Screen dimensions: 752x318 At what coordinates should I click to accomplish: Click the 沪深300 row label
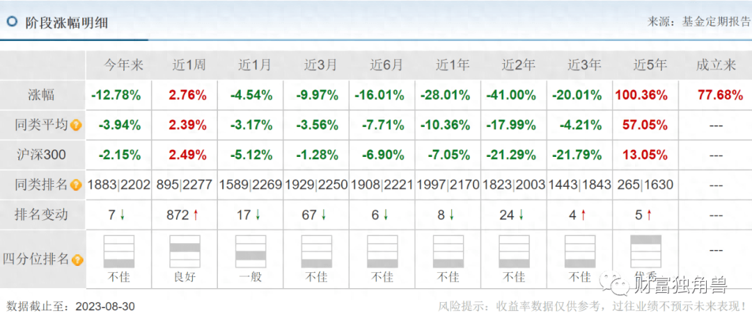[42, 155]
